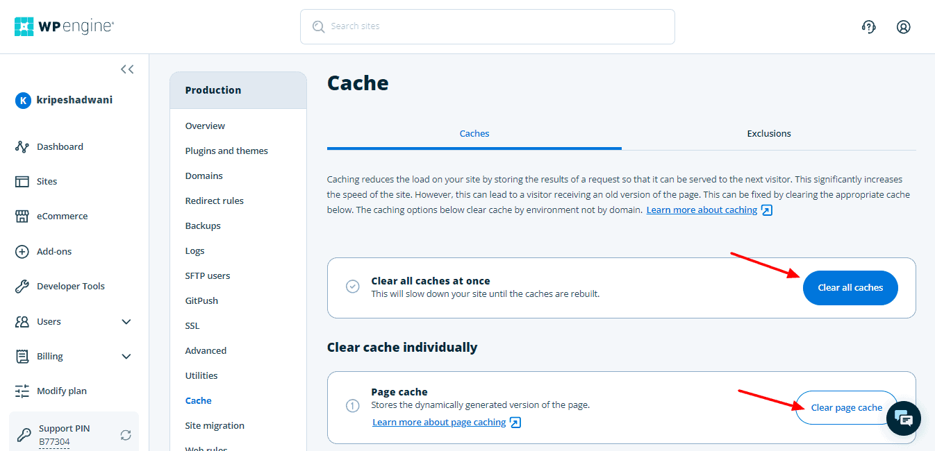Collapse the sidebar with double chevron
Image resolution: width=935 pixels, height=451 pixels.
tap(127, 69)
